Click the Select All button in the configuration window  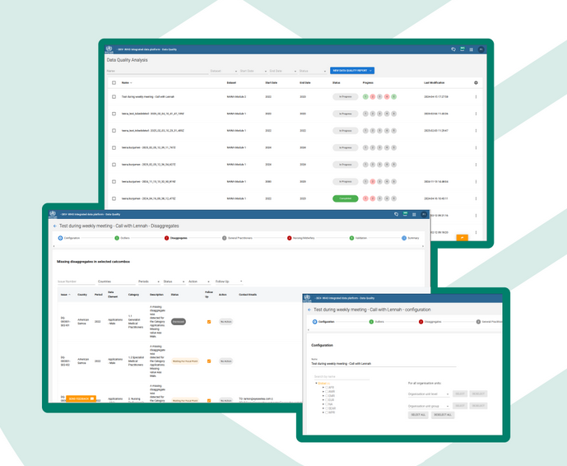(x=418, y=415)
